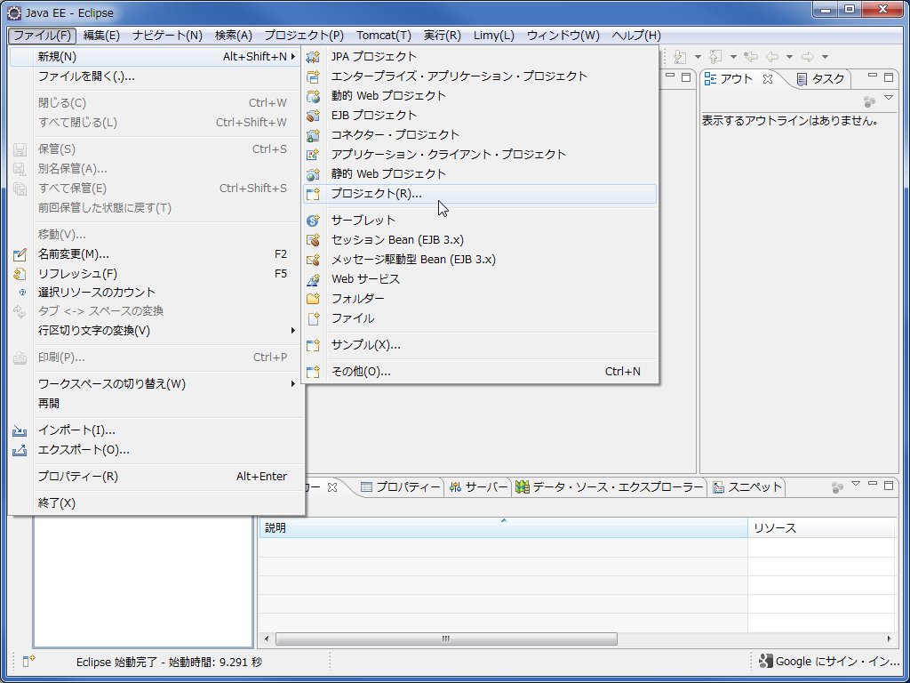
Task: Click the メッセージ駆動型 Bean icon
Action: 313,260
